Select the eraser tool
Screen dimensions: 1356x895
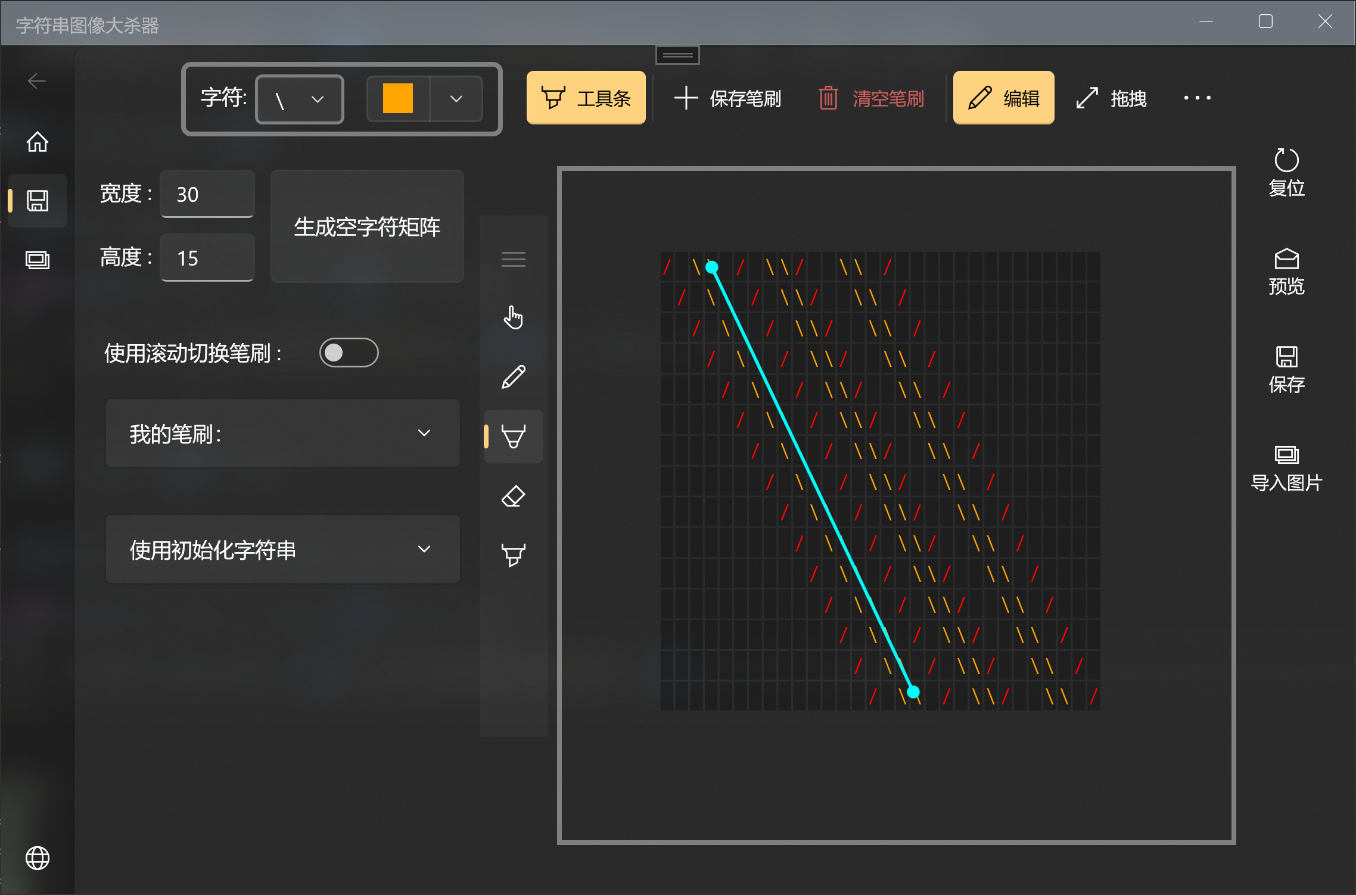513,496
